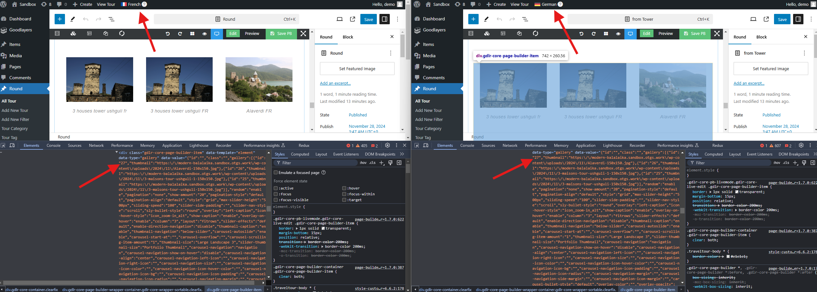
Task: Click circular refresh builder icon, German window
Action: (536, 33)
